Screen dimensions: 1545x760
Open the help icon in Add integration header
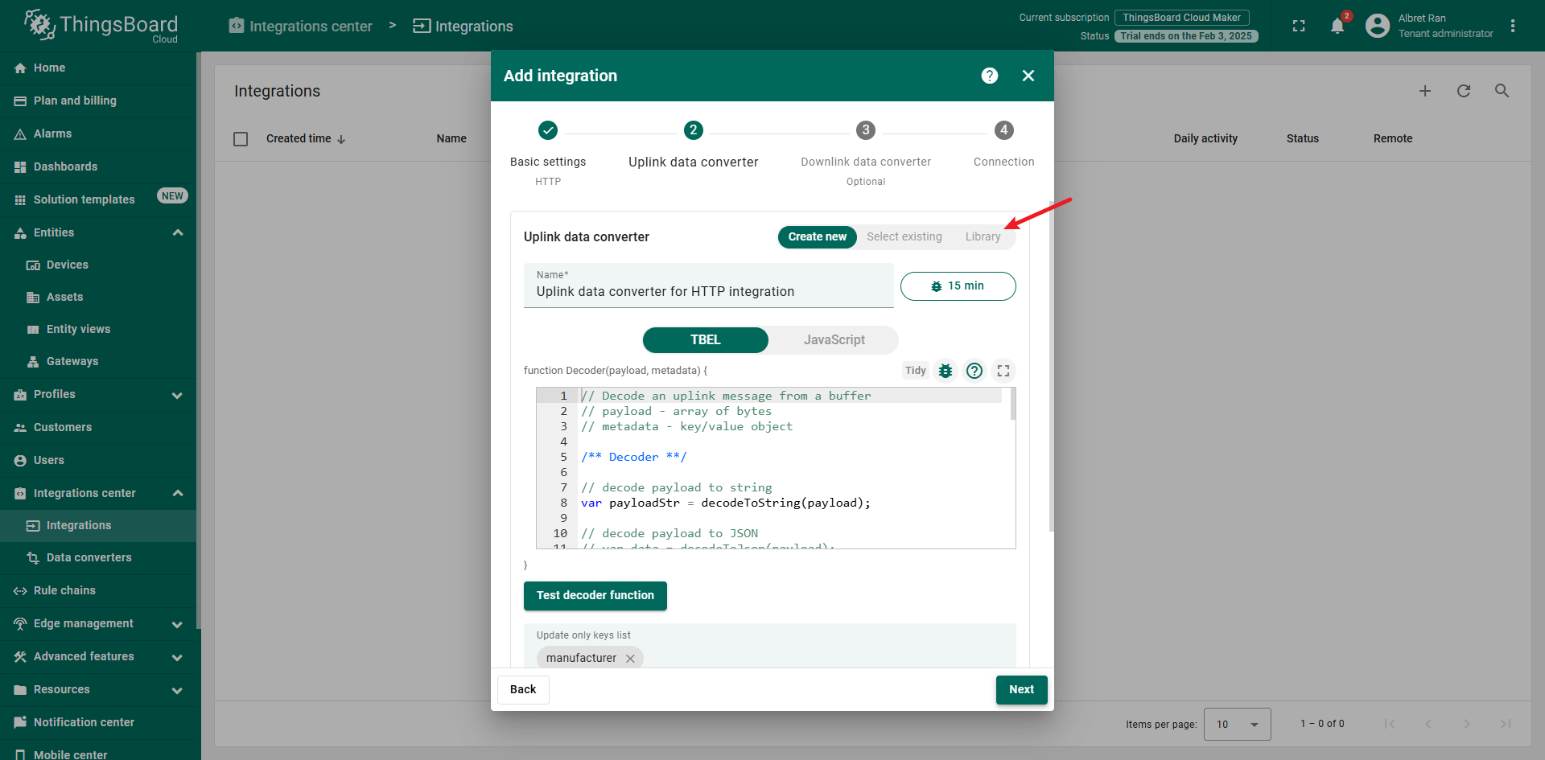tap(990, 76)
